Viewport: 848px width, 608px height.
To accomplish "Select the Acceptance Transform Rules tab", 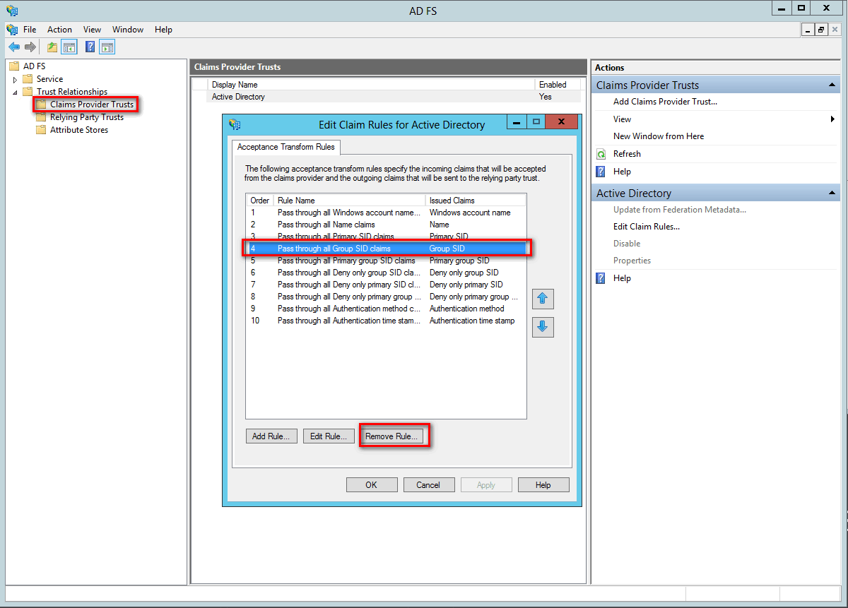I will pos(286,147).
